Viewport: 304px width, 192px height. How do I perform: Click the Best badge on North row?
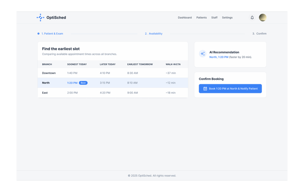(83, 83)
